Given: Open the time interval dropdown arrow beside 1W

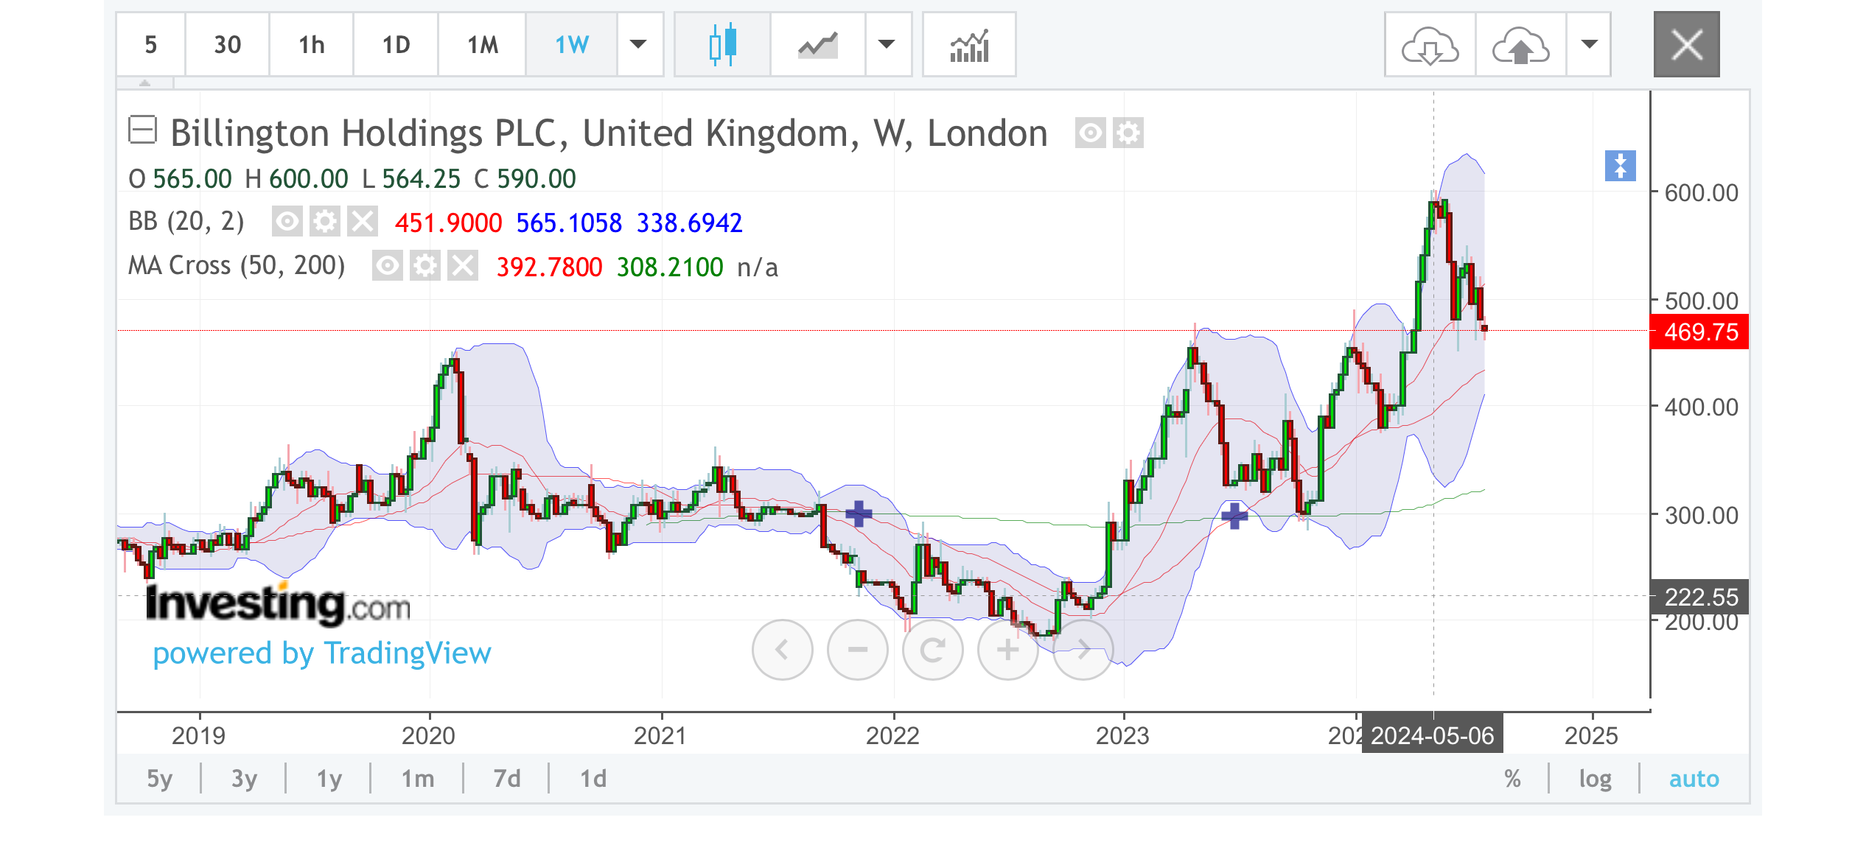Looking at the screenshot, I should coord(639,44).
